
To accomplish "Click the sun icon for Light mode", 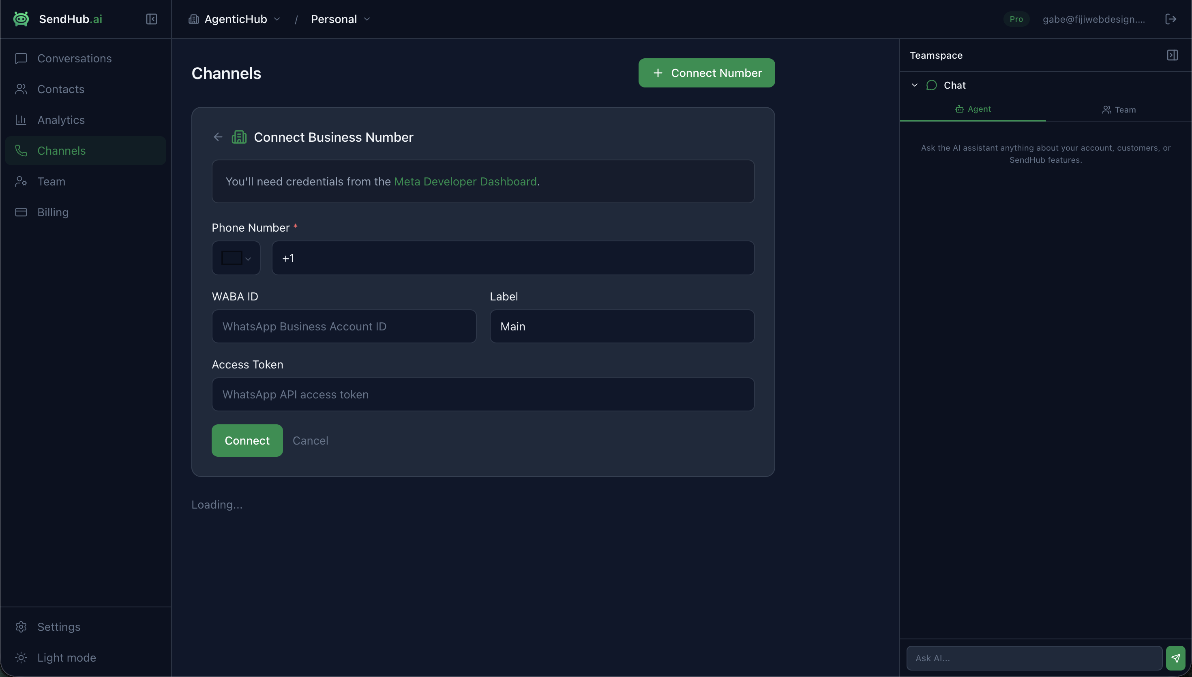I will click(x=21, y=658).
